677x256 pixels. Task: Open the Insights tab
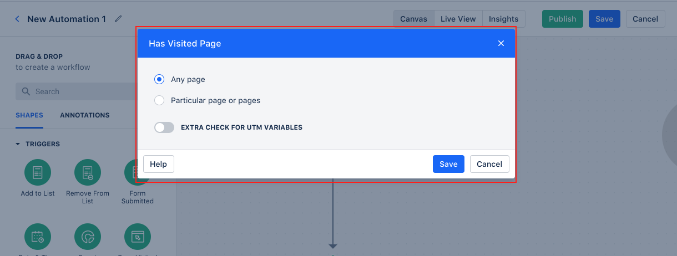pyautogui.click(x=503, y=19)
